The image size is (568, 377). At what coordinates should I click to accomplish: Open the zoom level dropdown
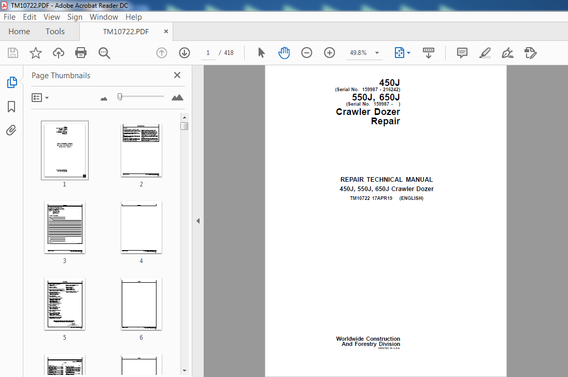pyautogui.click(x=377, y=53)
